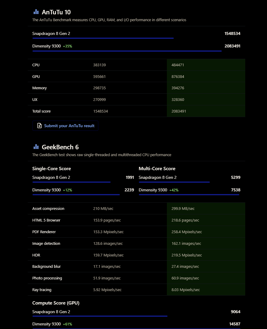Select UX value 328360
Screen dimensions: 267x329
coord(178,100)
